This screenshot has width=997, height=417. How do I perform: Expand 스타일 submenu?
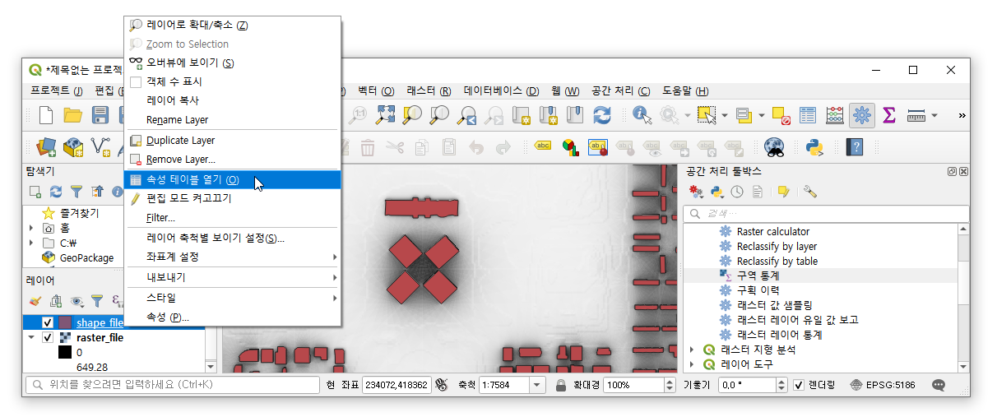pos(232,298)
